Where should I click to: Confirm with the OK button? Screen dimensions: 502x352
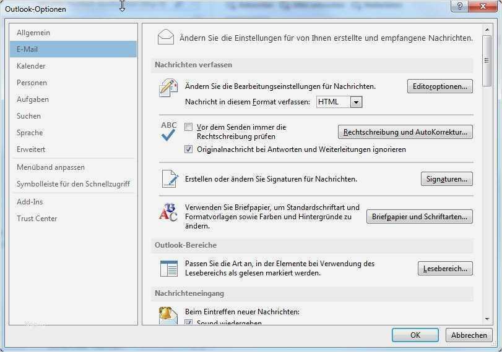415,335
